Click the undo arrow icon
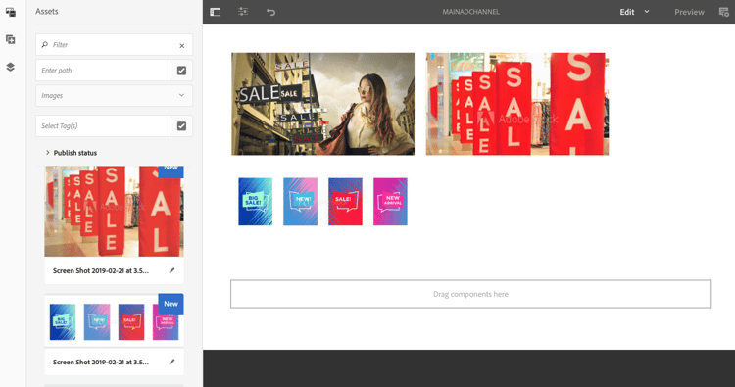735x387 pixels. click(x=270, y=12)
